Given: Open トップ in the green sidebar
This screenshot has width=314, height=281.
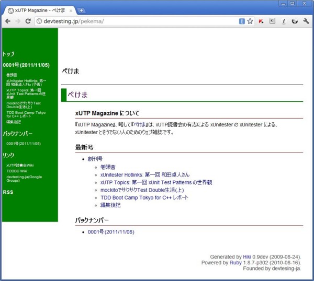Looking at the screenshot, I should click(x=8, y=54).
